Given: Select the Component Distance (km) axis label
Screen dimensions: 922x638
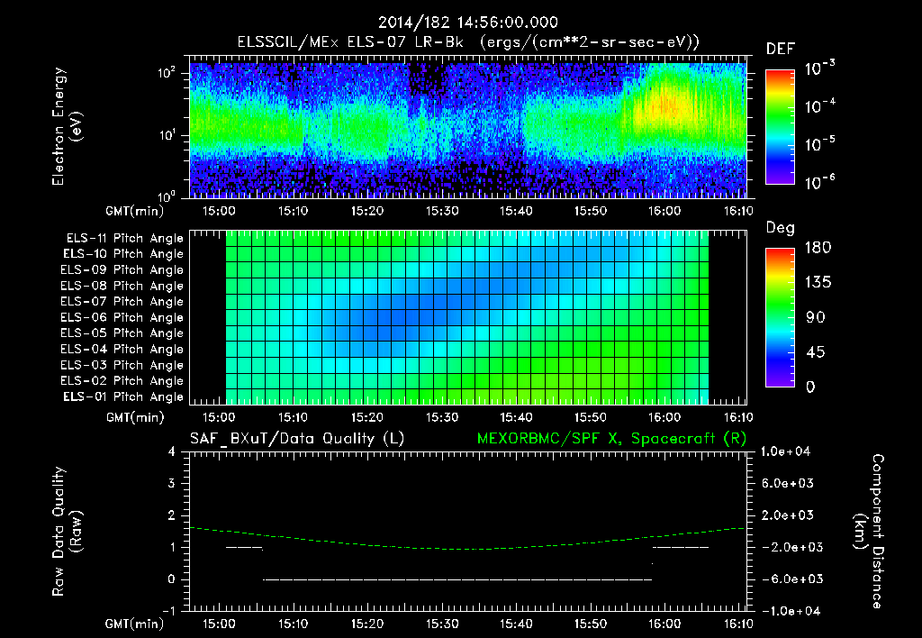Looking at the screenshot, I should click(x=869, y=532).
